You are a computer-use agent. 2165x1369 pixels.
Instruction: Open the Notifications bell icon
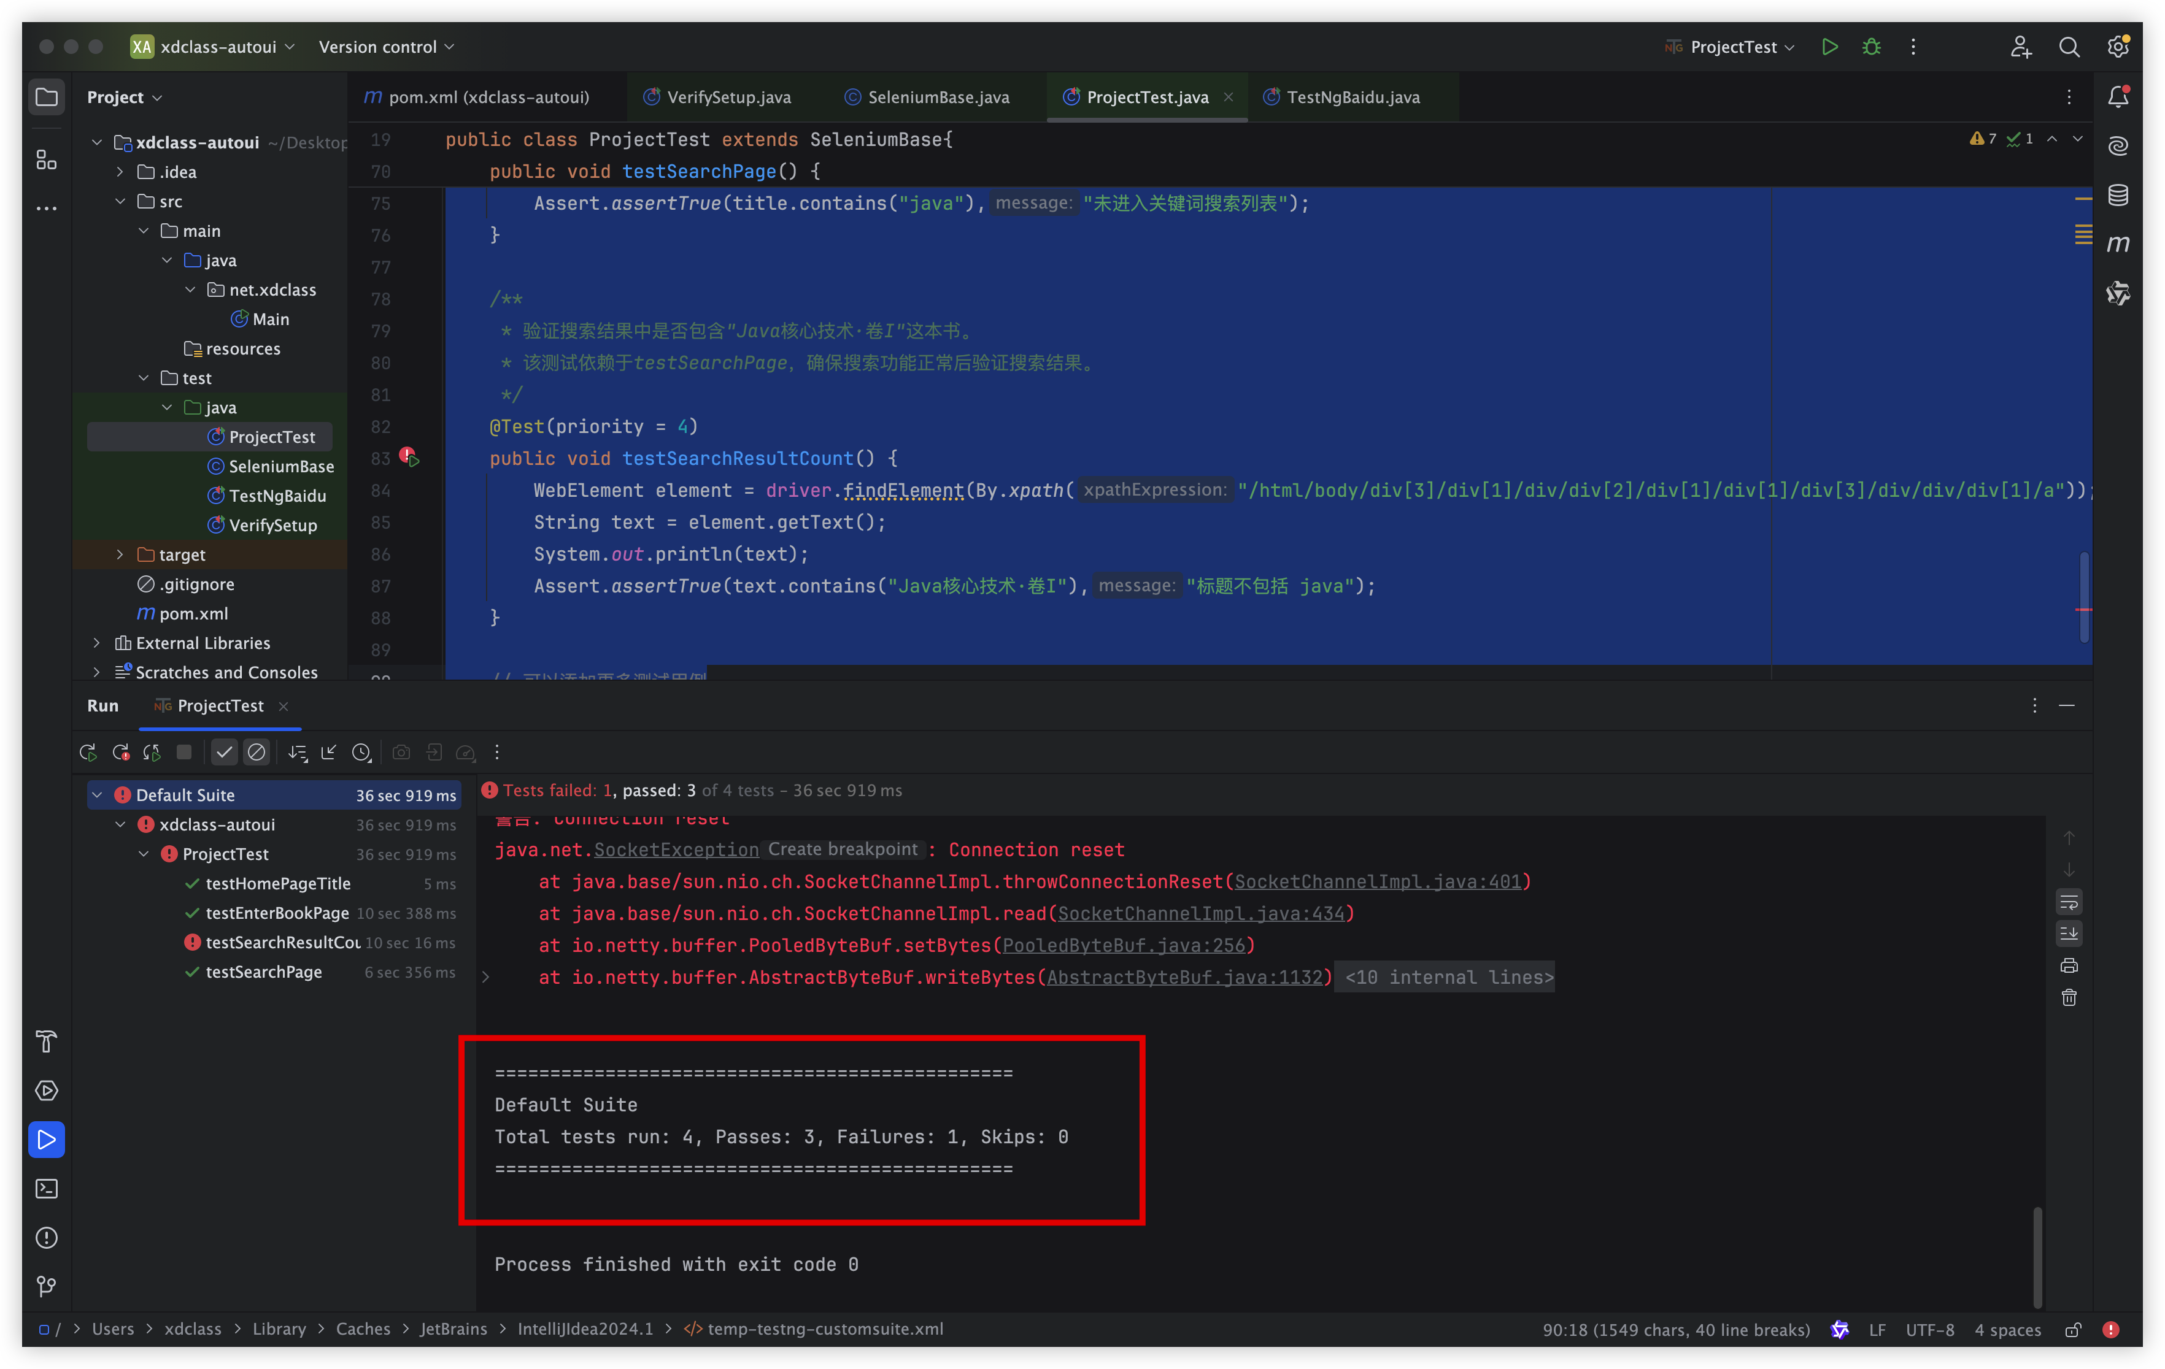[2117, 96]
